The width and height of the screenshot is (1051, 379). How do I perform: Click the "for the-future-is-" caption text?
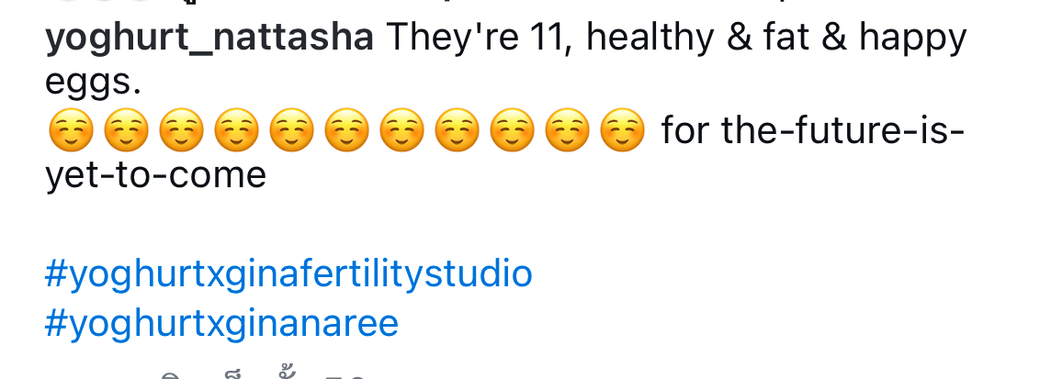813,129
